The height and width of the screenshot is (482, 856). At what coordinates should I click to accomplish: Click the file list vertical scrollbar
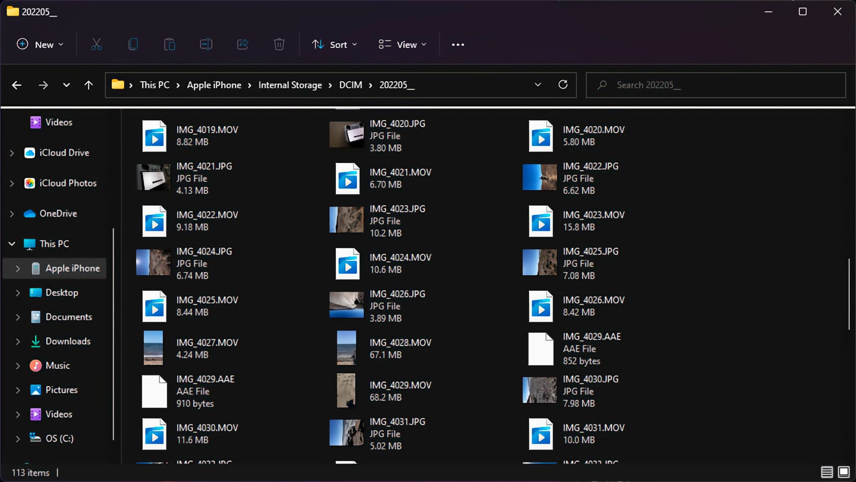(x=849, y=294)
